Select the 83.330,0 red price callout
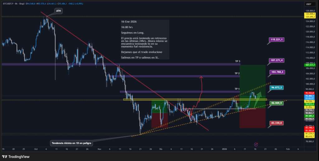This screenshot has width=319, height=161. (x=277, y=123)
